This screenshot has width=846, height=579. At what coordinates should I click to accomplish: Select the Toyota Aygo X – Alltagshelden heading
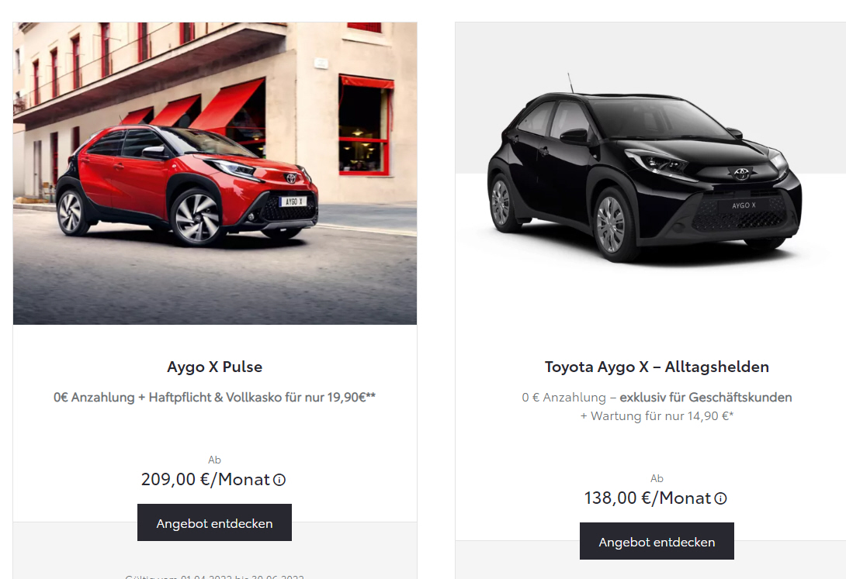[x=657, y=367]
